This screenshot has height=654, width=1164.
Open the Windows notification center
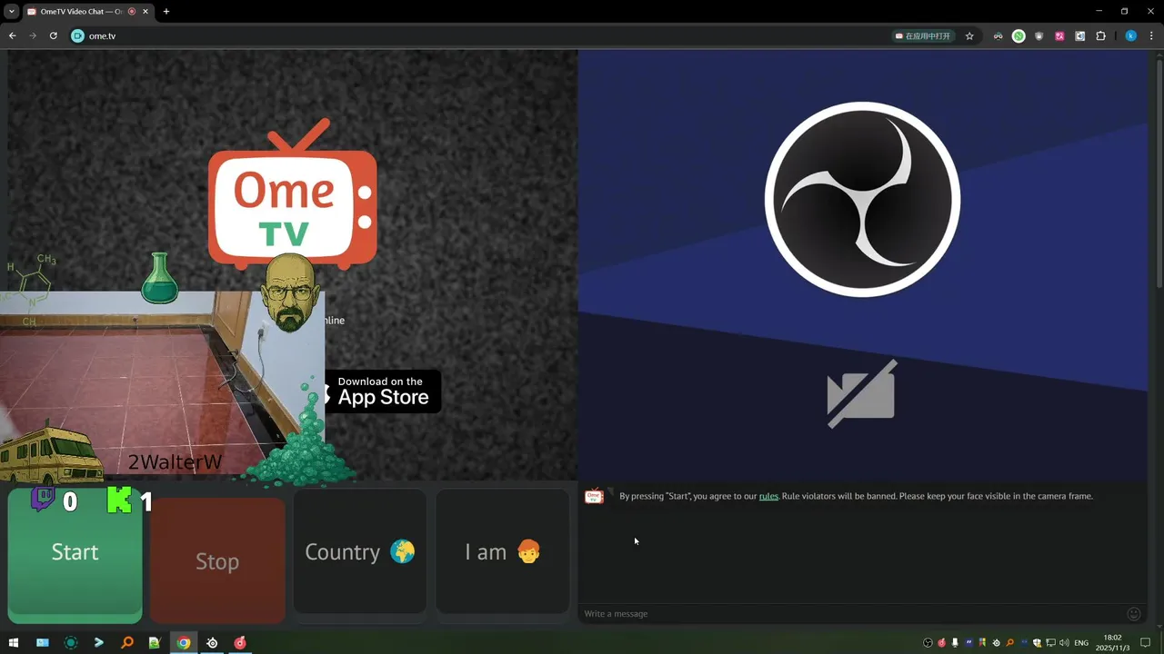click(x=1146, y=643)
